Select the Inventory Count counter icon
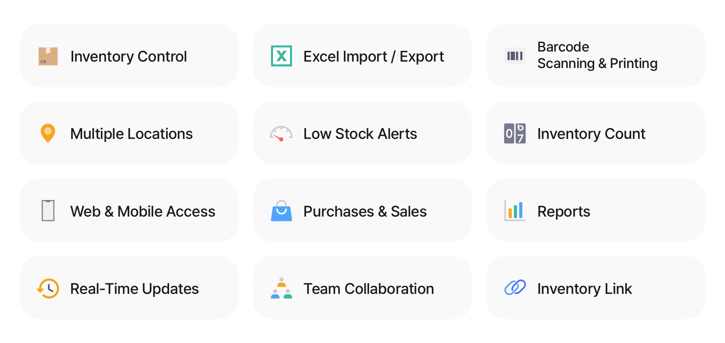725x343 pixels. [x=515, y=133]
